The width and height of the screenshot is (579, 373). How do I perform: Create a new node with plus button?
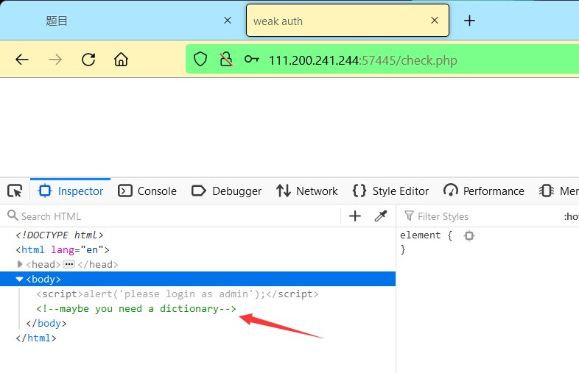pos(355,216)
